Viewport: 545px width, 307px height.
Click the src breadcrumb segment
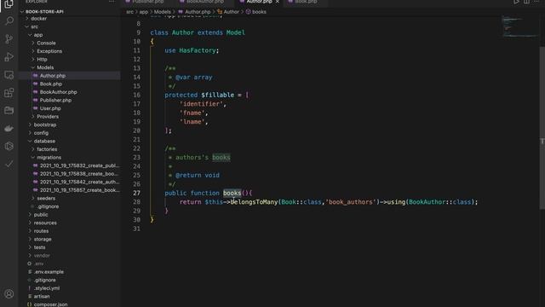tap(129, 12)
